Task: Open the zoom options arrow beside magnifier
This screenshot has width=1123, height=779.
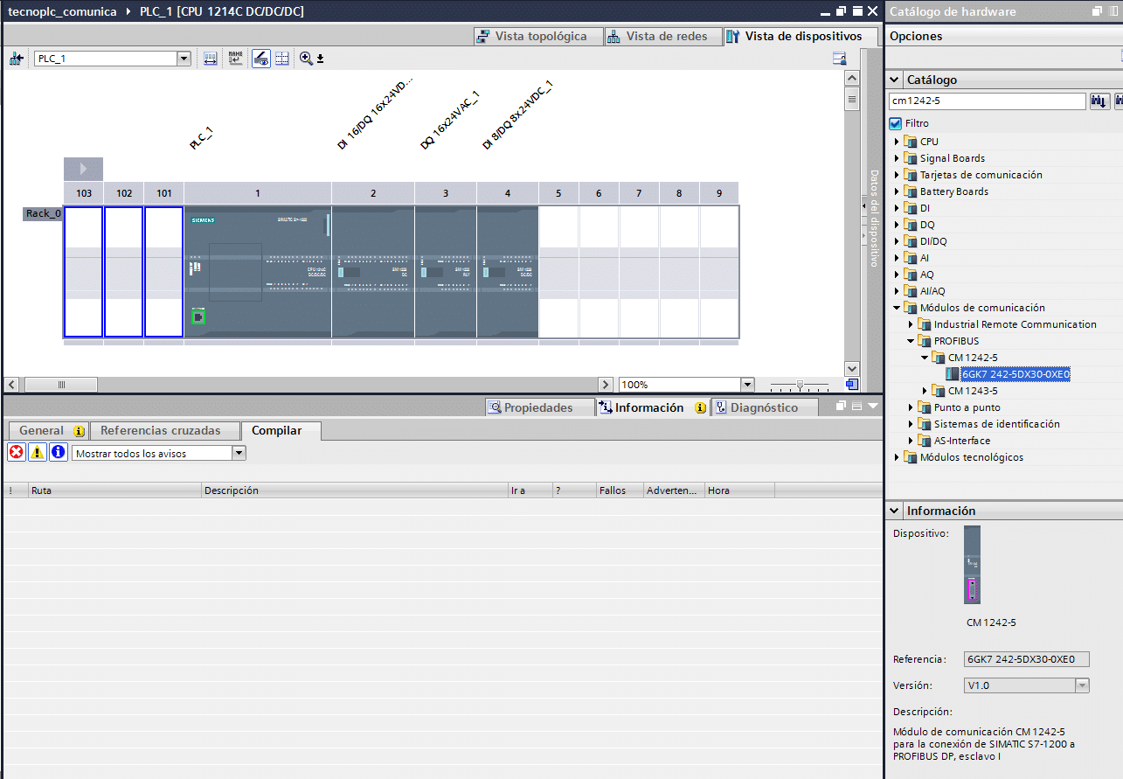Action: click(x=320, y=59)
